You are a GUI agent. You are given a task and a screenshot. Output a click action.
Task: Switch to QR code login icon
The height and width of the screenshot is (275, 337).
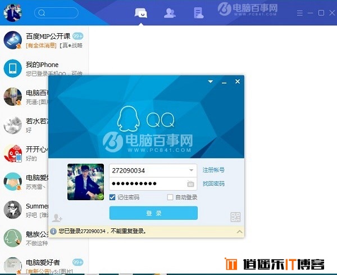tap(235, 217)
